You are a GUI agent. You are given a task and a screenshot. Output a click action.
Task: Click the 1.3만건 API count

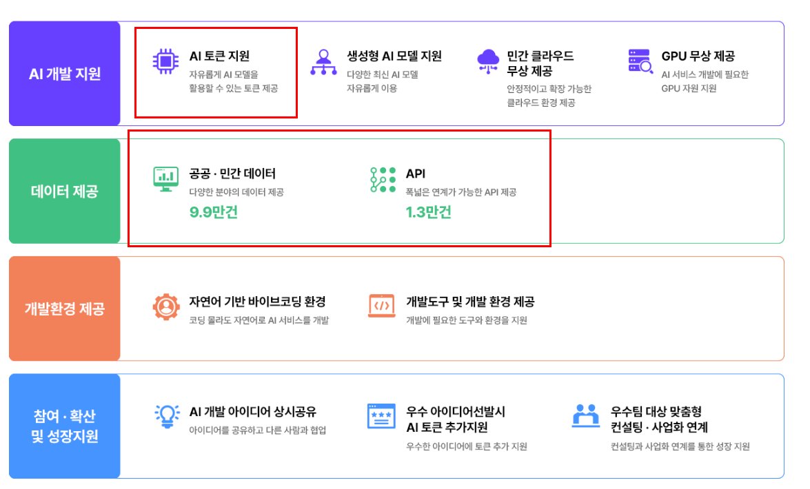(428, 211)
